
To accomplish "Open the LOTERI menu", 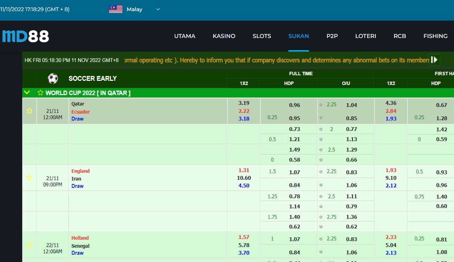I will (365, 36).
